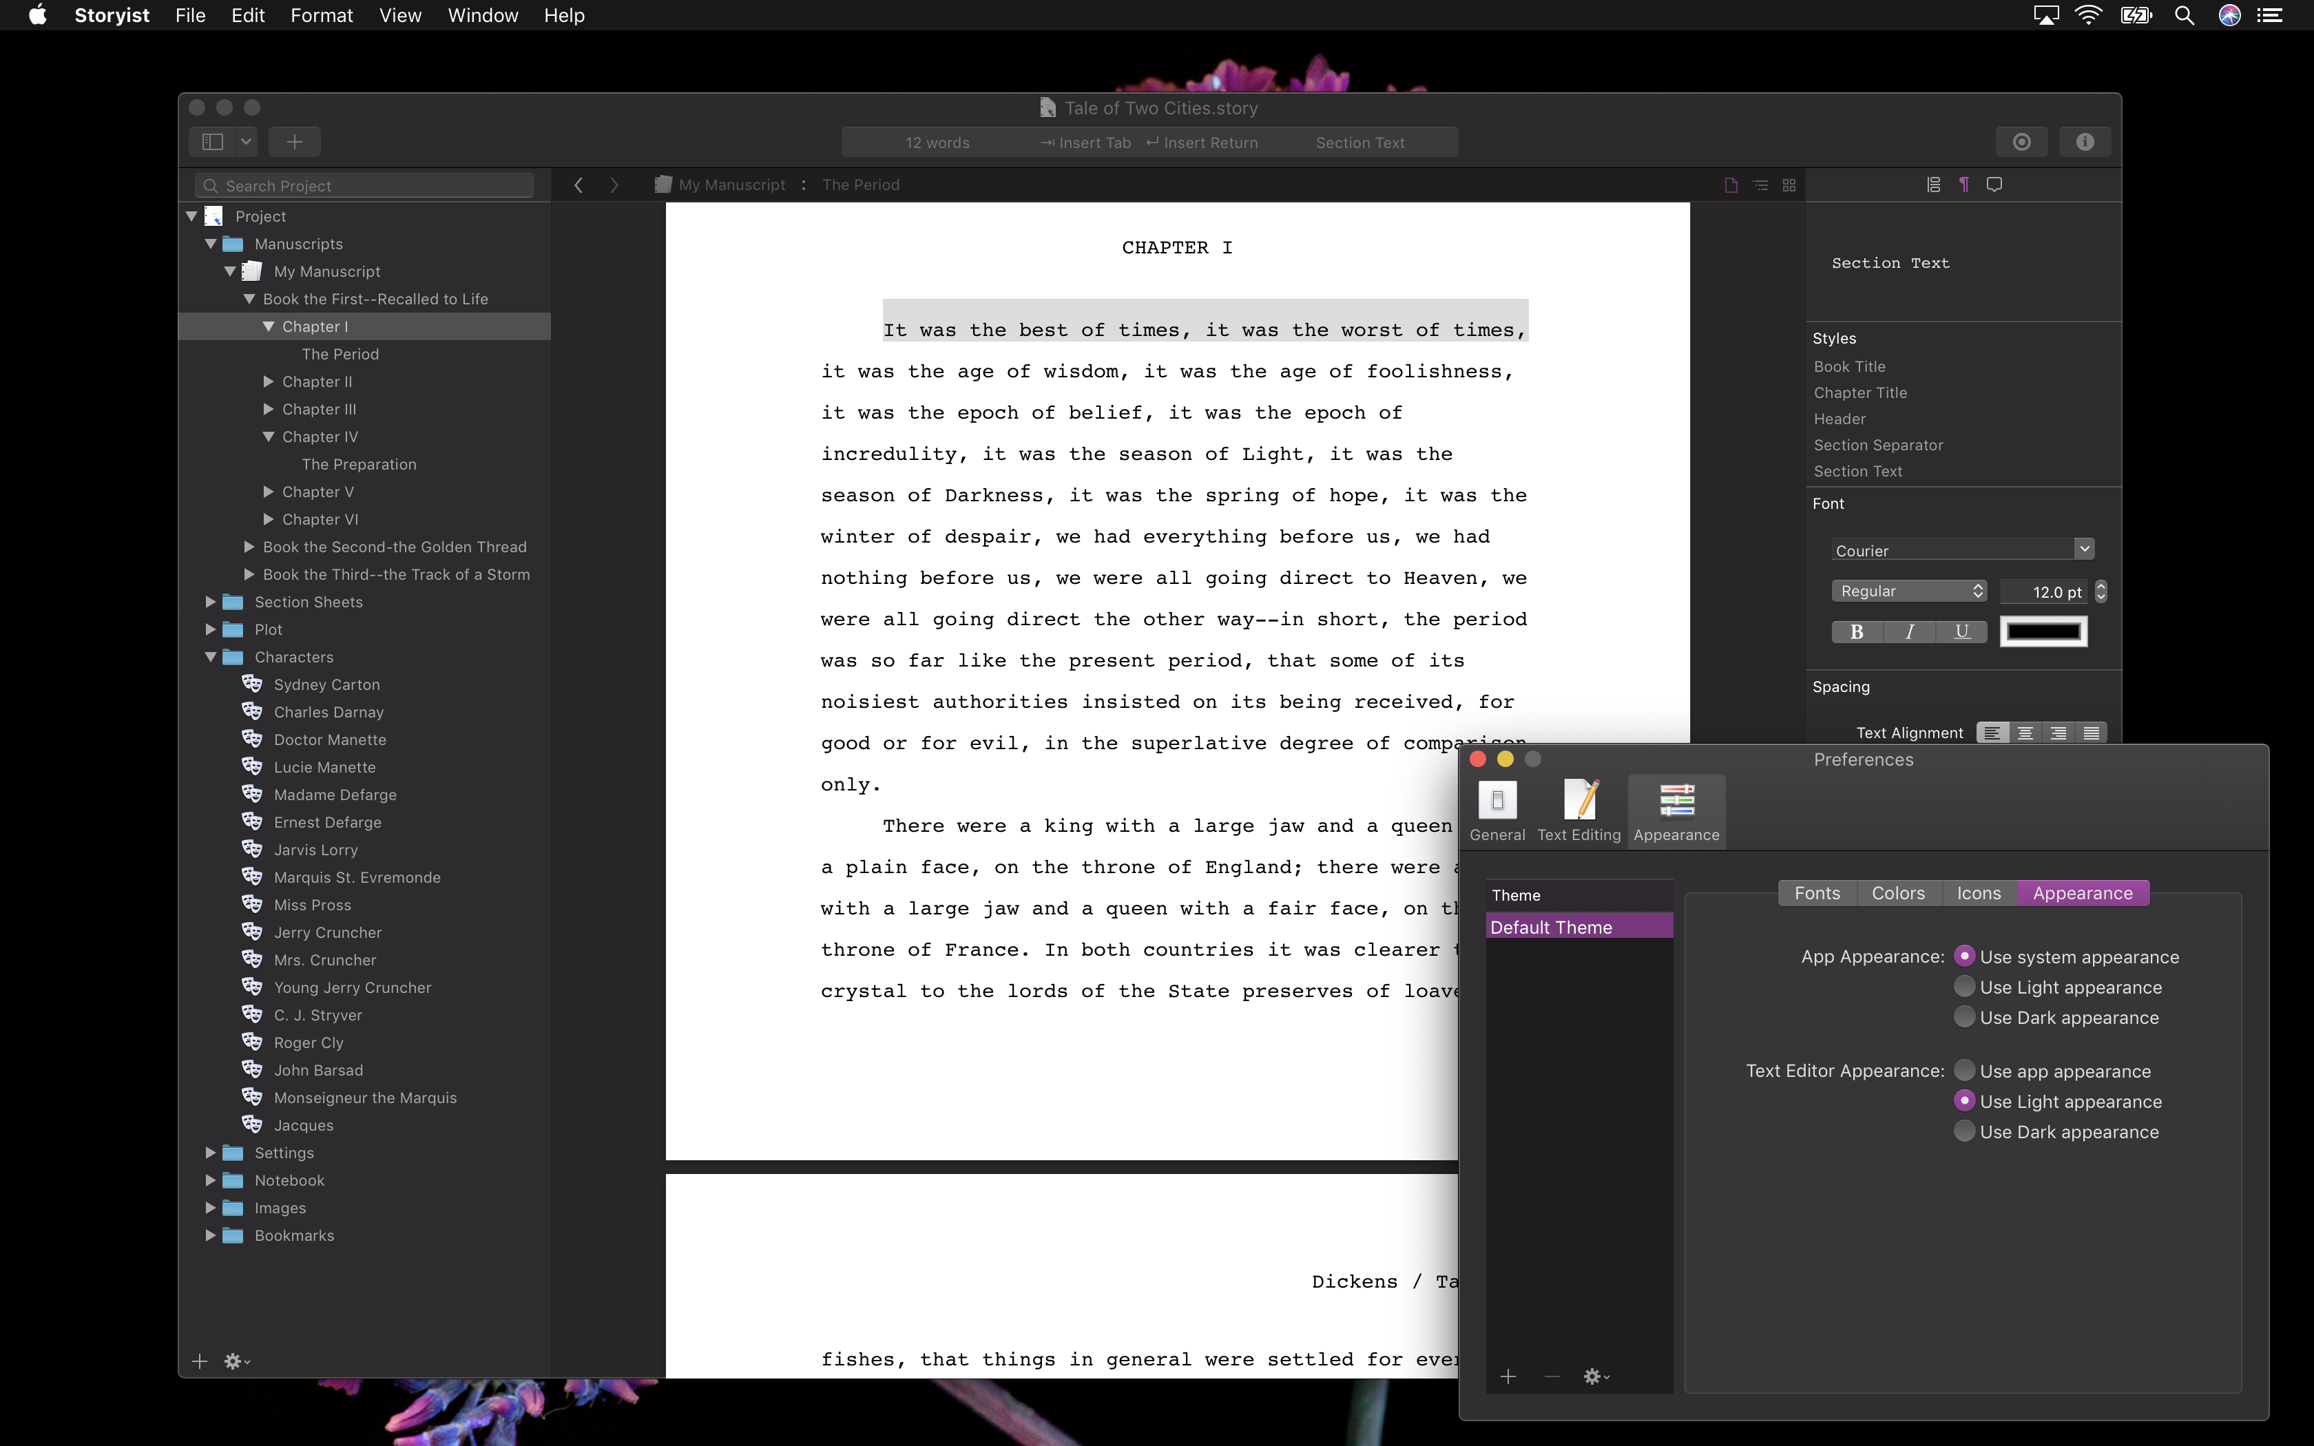Viewport: 2314px width, 1446px height.
Task: Open Spotlight search in menu bar
Action: (x=2184, y=15)
